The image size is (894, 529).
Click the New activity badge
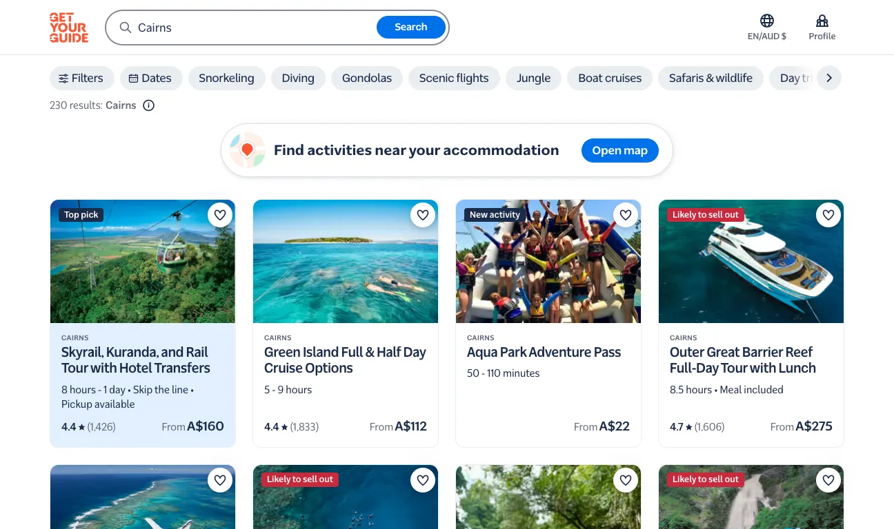[x=495, y=215]
